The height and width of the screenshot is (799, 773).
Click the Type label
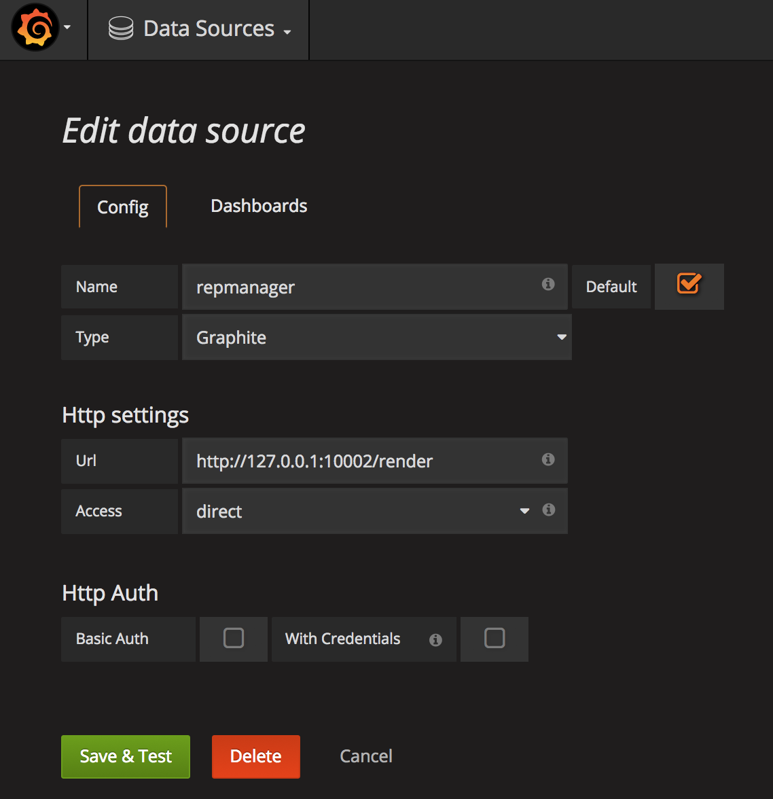pyautogui.click(x=92, y=337)
